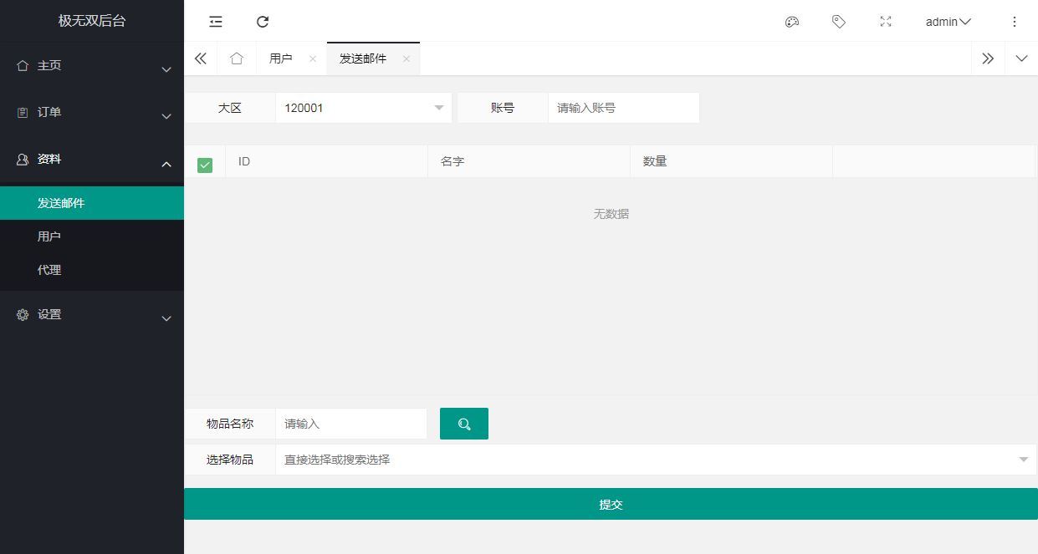1038x554 pixels.
Task: Open the vertical three-dot more menu
Action: coord(1015,22)
